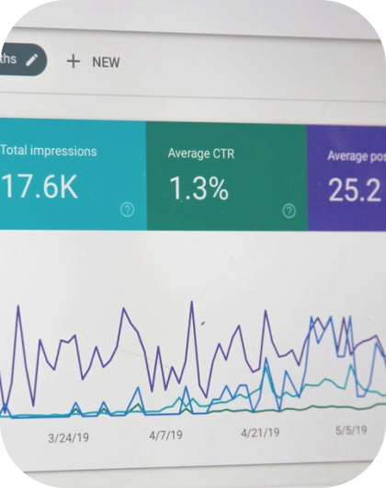
Task: Toggle the Total impressions metric card
Action: pos(73,175)
